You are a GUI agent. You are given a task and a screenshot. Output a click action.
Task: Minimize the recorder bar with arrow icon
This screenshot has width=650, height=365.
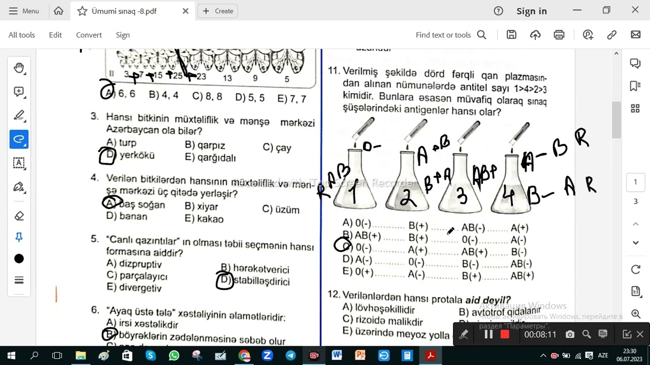point(627,335)
